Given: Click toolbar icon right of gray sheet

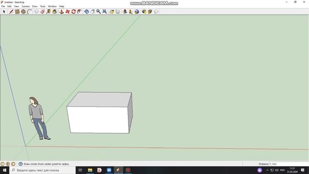Looking at the screenshot, I should (125, 12).
